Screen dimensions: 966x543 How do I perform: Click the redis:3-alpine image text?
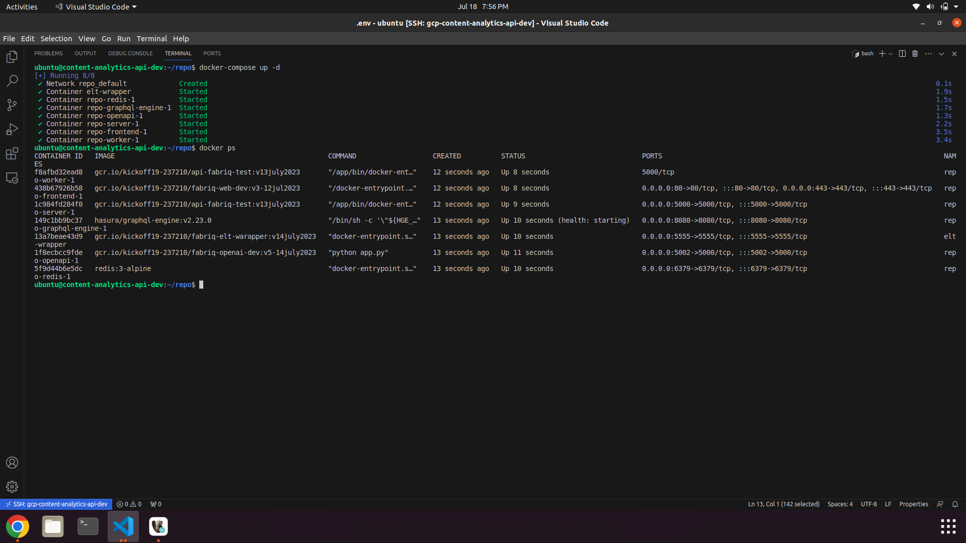coord(123,268)
